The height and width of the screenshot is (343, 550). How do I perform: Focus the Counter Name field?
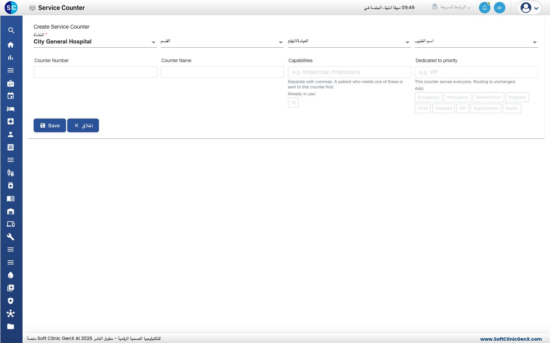pyautogui.click(x=222, y=72)
